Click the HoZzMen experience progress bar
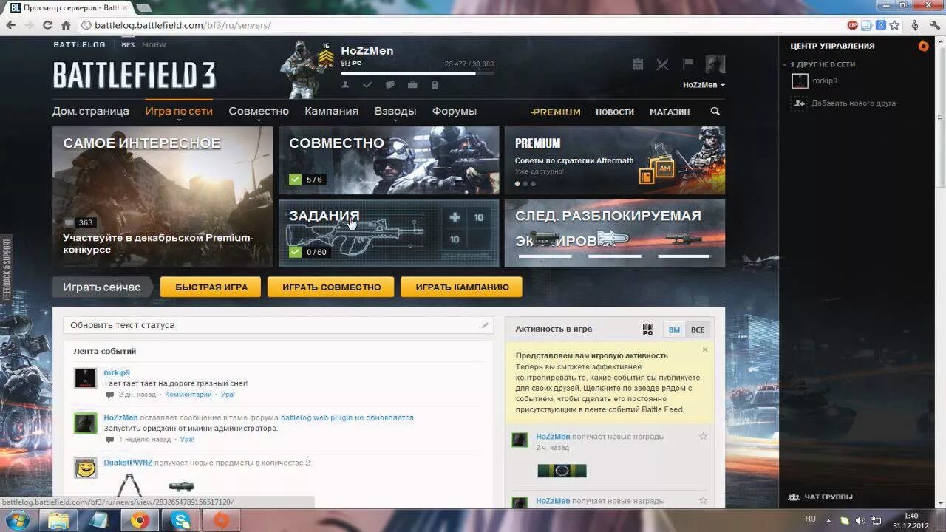The image size is (946, 532). [x=418, y=73]
